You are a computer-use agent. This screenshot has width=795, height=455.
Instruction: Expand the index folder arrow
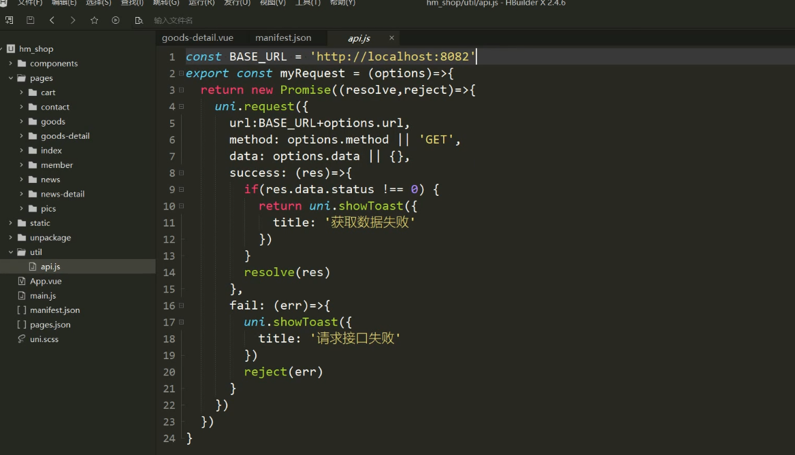(21, 150)
